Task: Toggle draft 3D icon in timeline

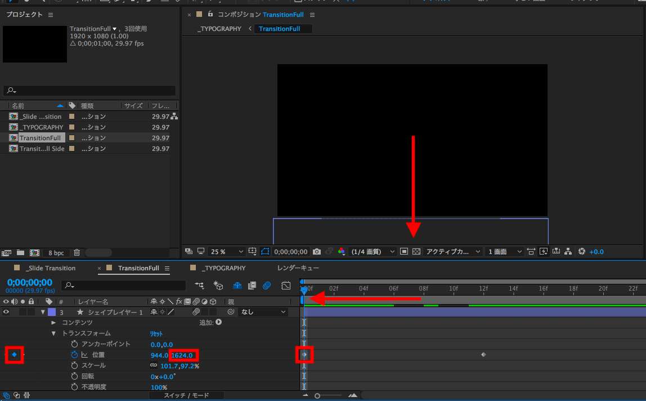Action: coord(218,286)
